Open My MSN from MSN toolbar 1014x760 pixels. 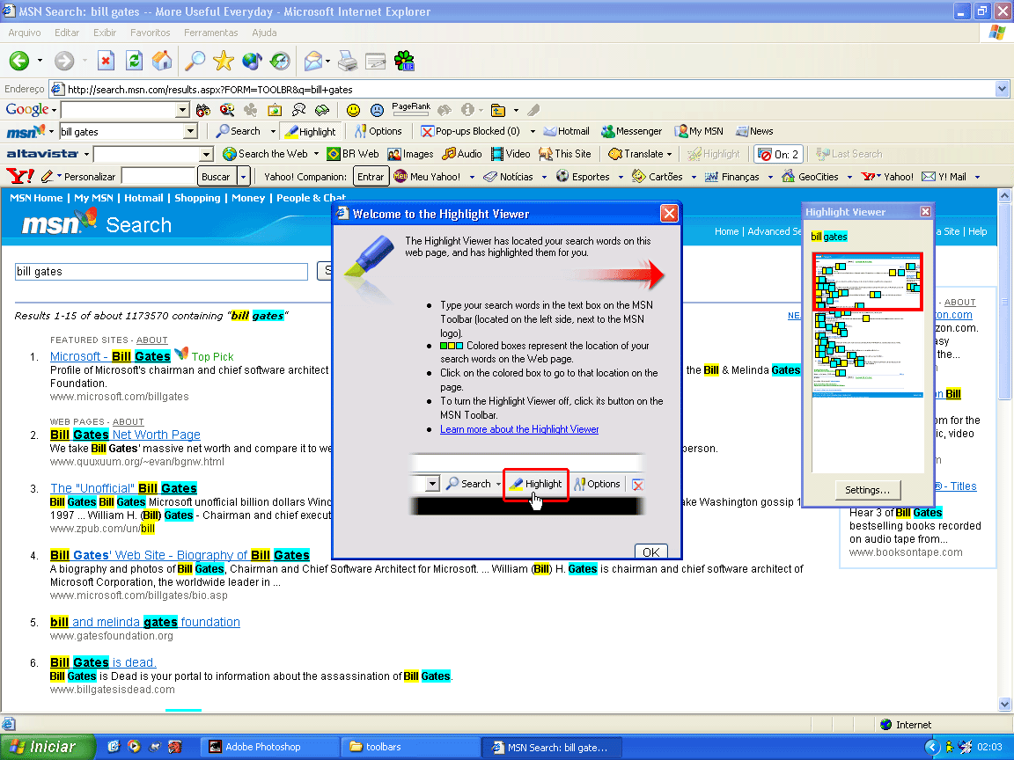[x=698, y=131]
